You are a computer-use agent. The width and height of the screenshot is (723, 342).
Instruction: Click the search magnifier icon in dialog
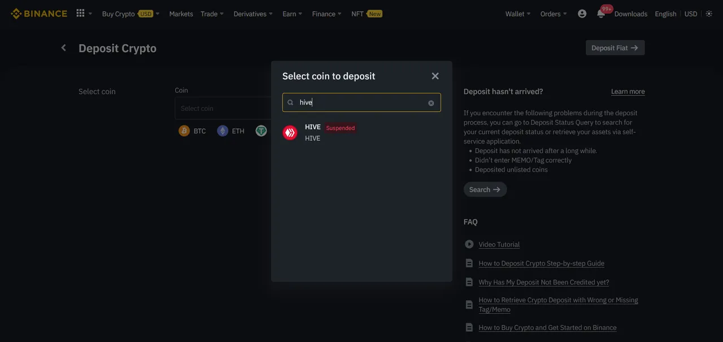pyautogui.click(x=290, y=103)
